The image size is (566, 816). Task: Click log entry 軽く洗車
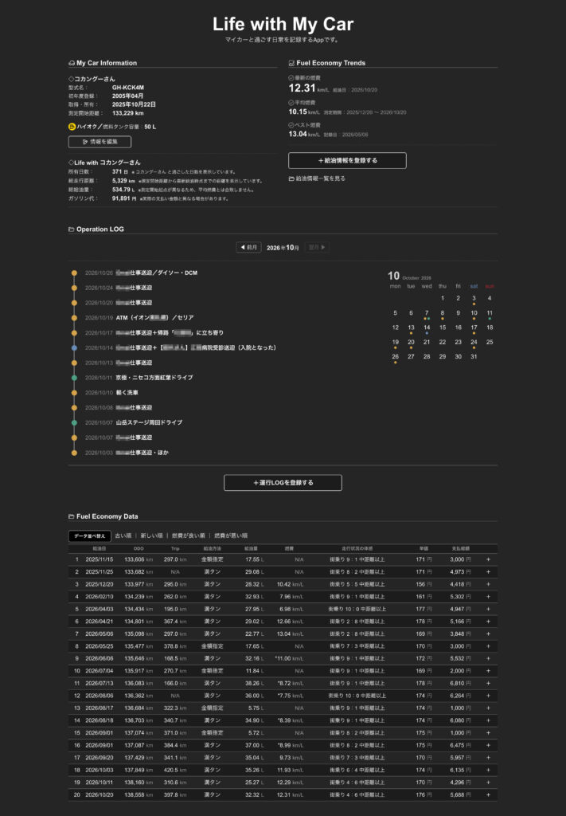click(x=127, y=393)
